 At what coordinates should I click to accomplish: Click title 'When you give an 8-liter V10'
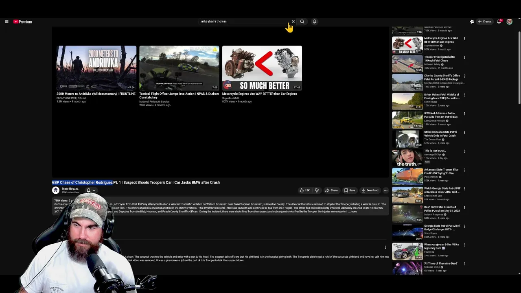tap(441, 246)
